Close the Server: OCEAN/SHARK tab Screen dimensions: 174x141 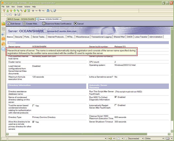(60, 19)
